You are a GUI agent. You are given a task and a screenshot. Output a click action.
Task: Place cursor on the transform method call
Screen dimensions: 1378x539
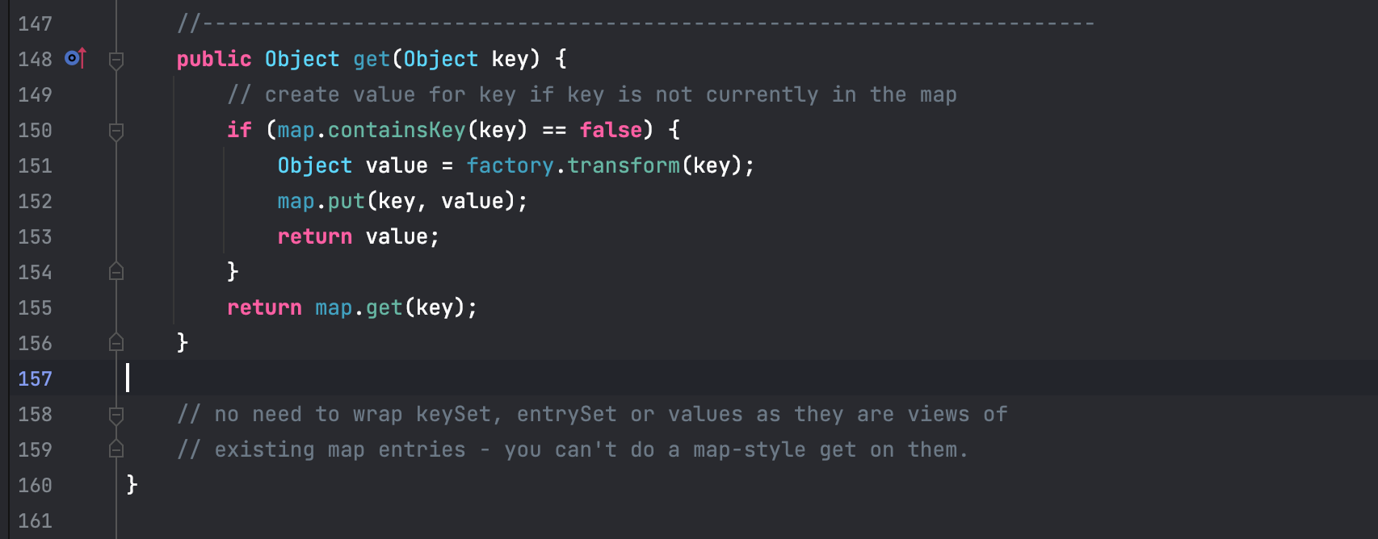click(624, 166)
